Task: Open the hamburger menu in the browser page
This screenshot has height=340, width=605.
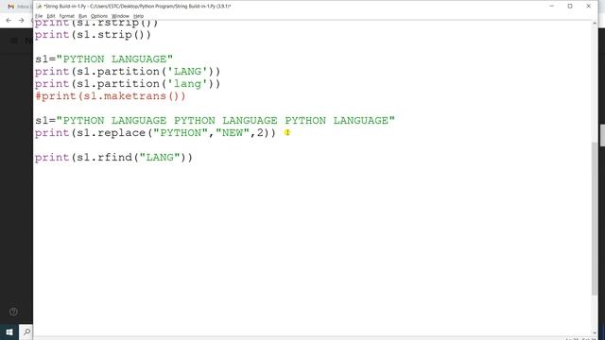Action: click(14, 41)
